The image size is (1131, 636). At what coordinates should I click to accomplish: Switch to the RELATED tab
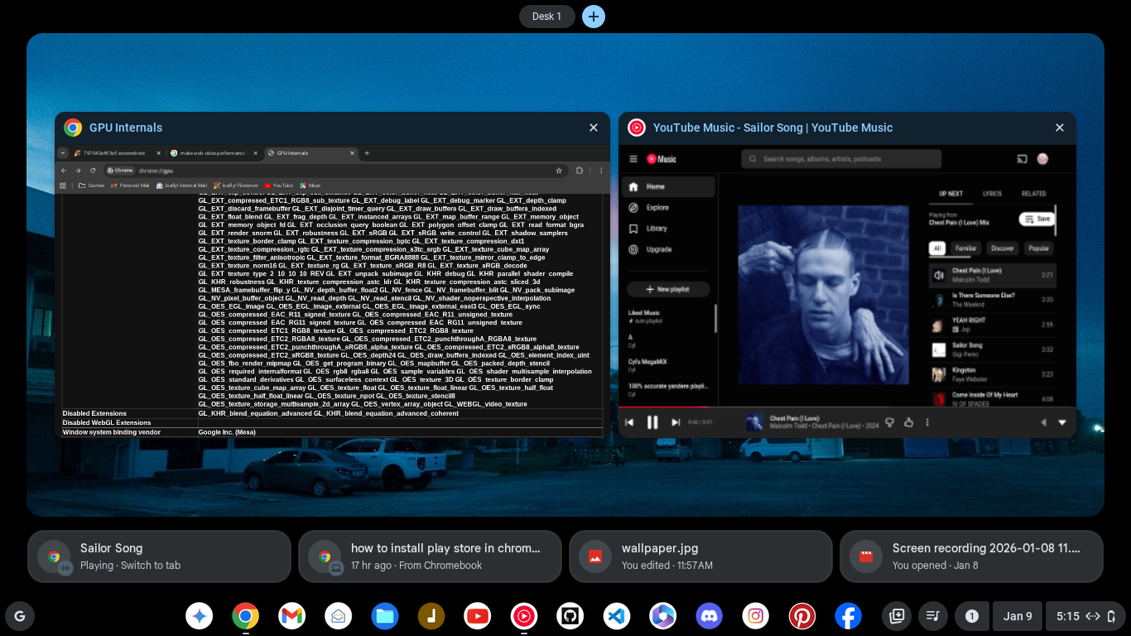click(1033, 194)
